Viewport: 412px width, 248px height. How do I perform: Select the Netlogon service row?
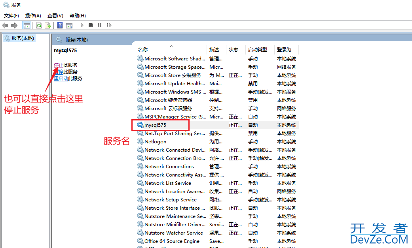pos(218,142)
